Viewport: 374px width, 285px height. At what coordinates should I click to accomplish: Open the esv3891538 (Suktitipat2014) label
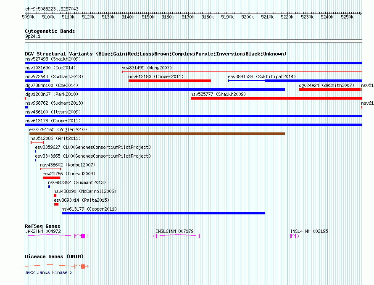click(x=262, y=77)
